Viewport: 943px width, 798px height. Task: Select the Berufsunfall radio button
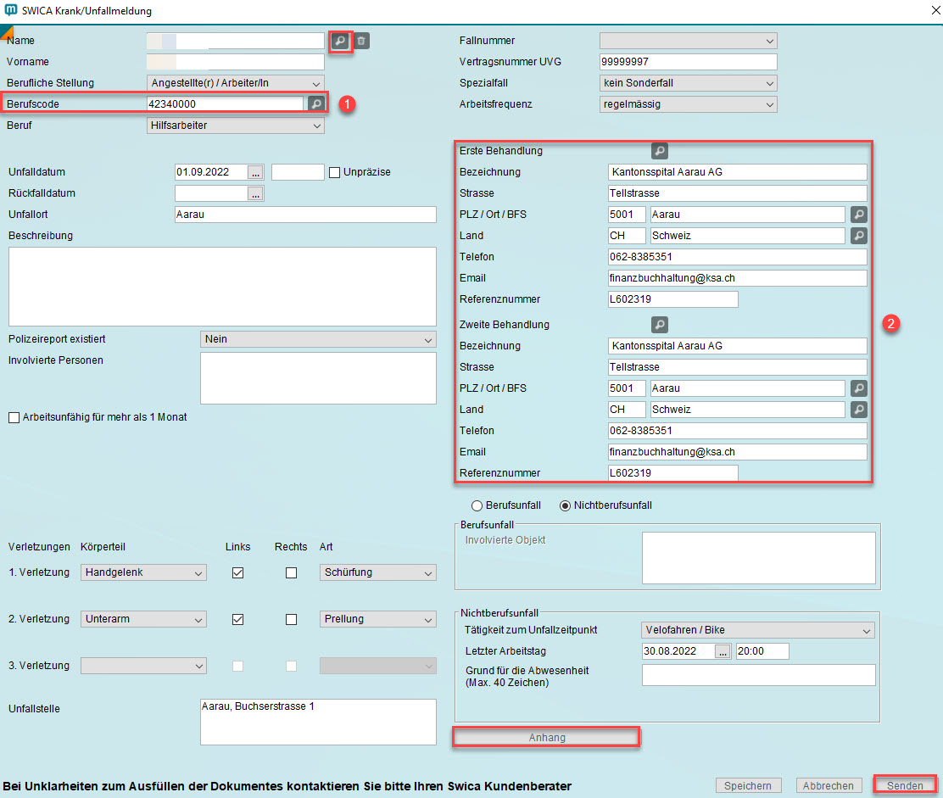pos(477,505)
